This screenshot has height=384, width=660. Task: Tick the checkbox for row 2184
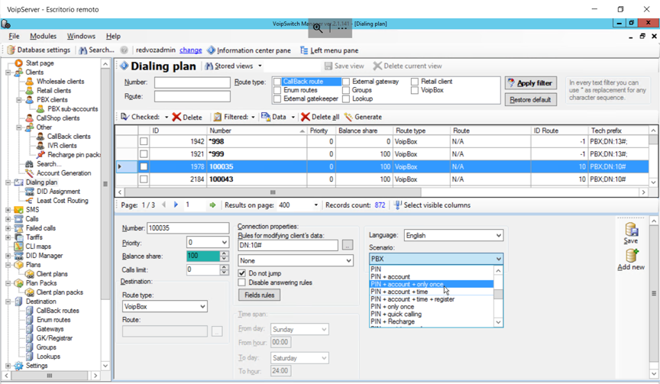[144, 179]
